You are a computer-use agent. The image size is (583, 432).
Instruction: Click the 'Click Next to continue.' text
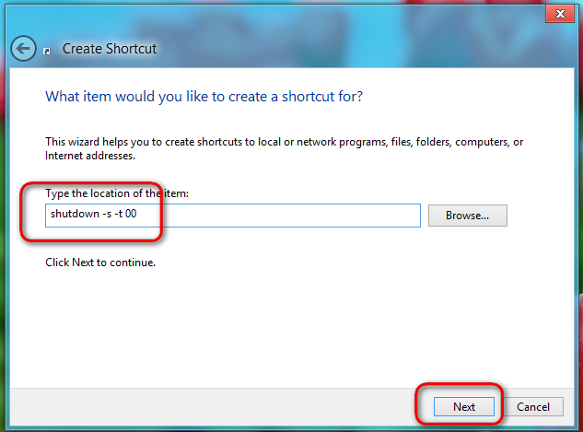(100, 263)
